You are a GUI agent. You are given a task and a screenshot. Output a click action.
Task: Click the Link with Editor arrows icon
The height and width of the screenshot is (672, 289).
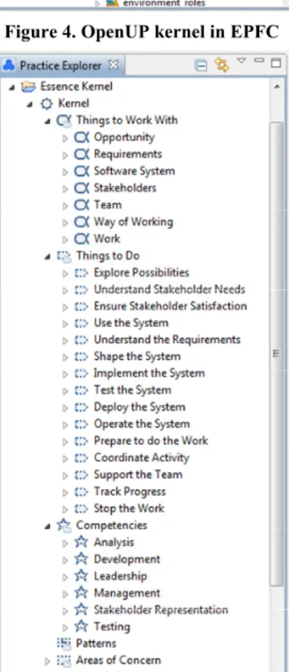point(221,65)
